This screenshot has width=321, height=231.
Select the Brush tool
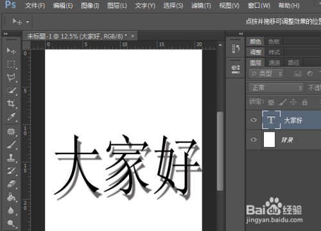[11, 144]
